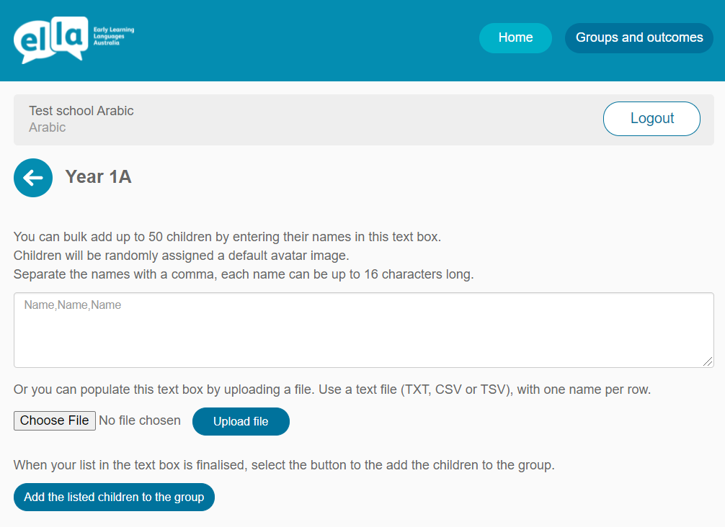Click the 16 characters long instruction
This screenshot has width=725, height=527.
pos(244,274)
